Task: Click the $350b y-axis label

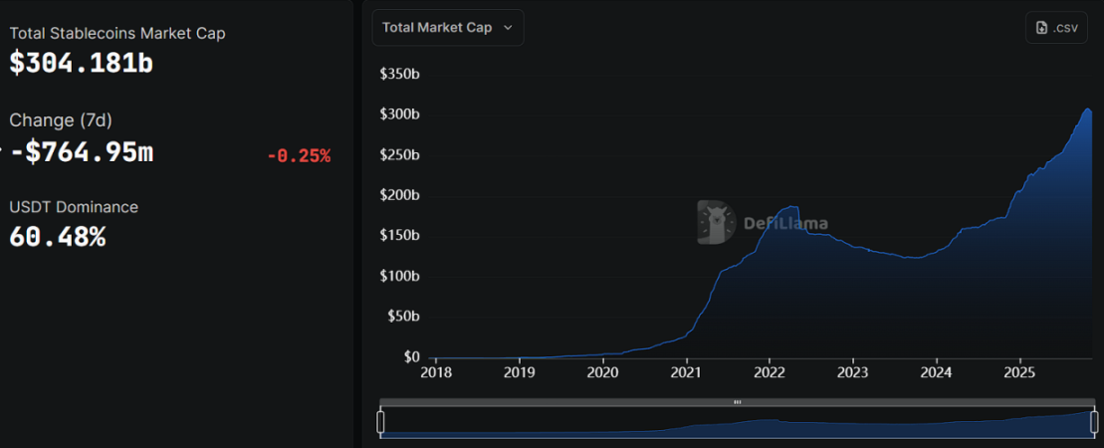Action: click(399, 74)
